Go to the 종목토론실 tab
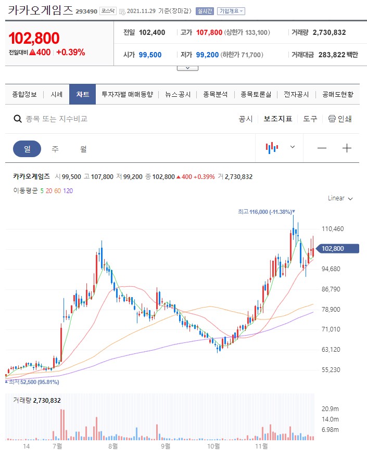 point(256,95)
